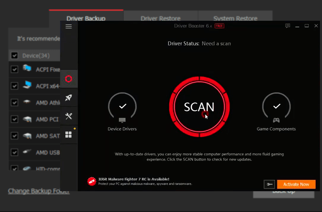
Task: Click the monitor icon under Device Drivers gauge
Action: click(x=122, y=120)
